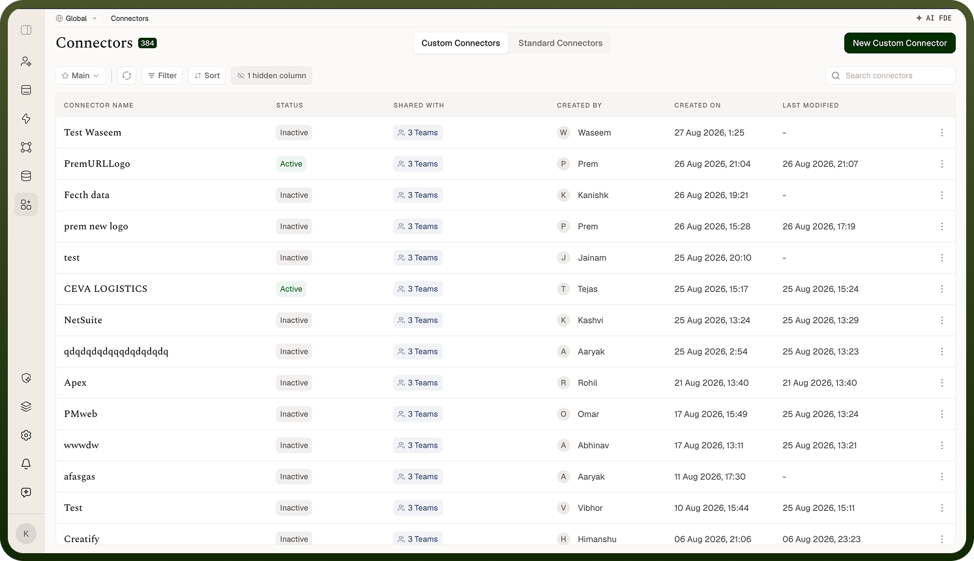Open the table/list icon in sidebar
Image resolution: width=974 pixels, height=561 pixels.
[x=26, y=90]
